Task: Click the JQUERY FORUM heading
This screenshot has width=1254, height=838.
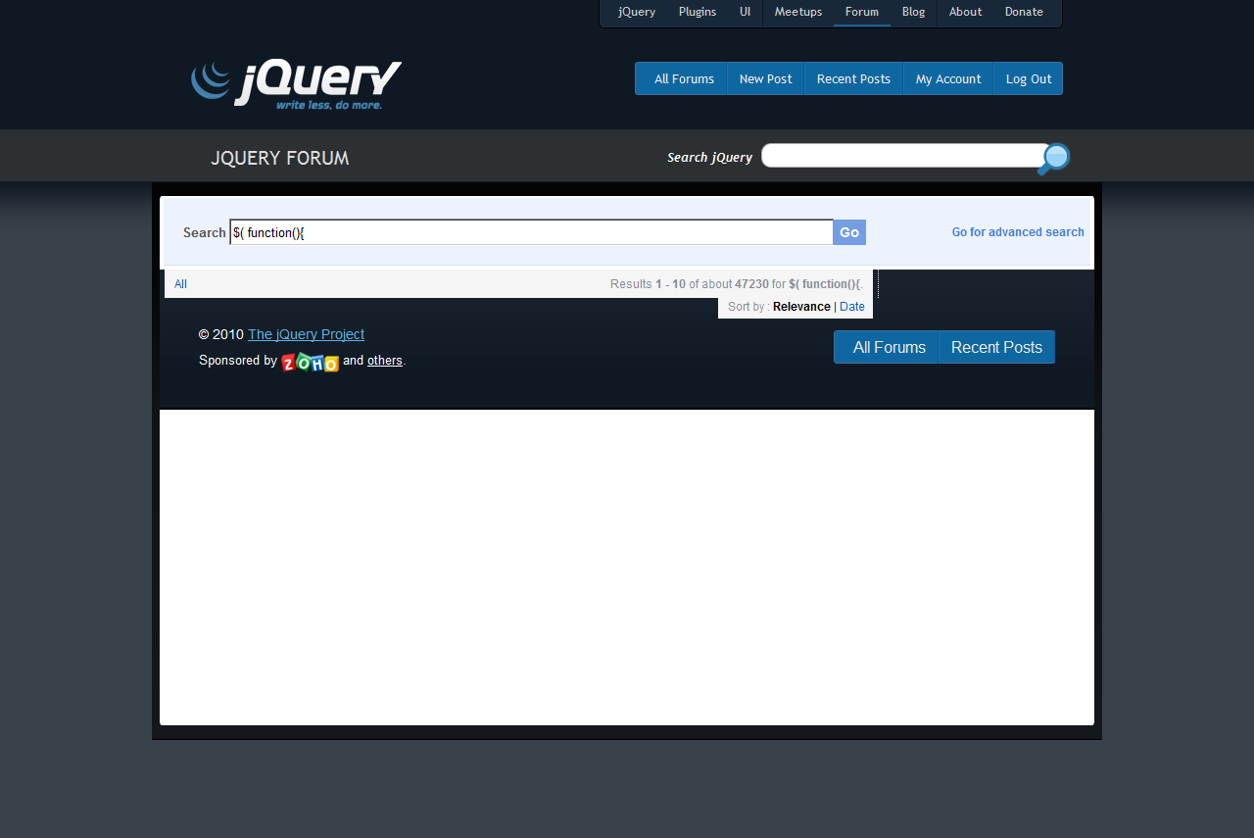Action: click(280, 158)
